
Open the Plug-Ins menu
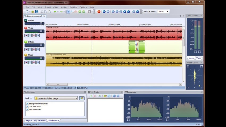73,7
